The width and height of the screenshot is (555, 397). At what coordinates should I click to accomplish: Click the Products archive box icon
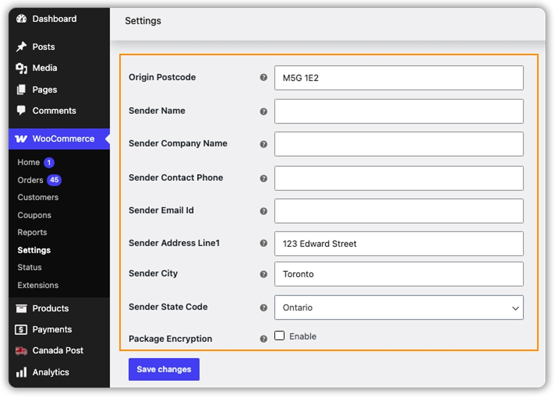coord(21,308)
